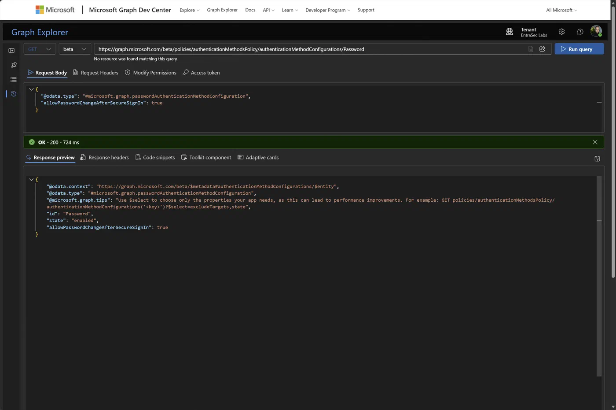The image size is (616, 410).
Task: Open the Code snippets tab
Action: (155, 158)
